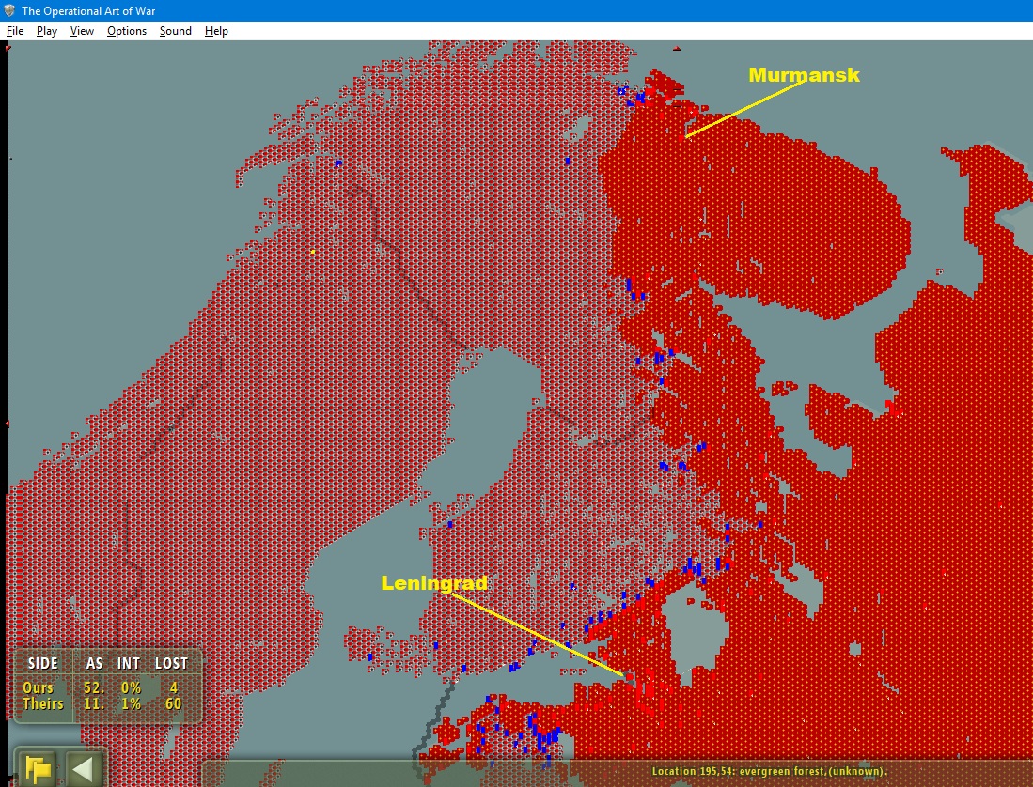Click the 'Theirs' row label in the side panel

(x=43, y=703)
